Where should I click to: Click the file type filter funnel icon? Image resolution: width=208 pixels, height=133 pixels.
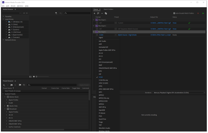pos(56,13)
